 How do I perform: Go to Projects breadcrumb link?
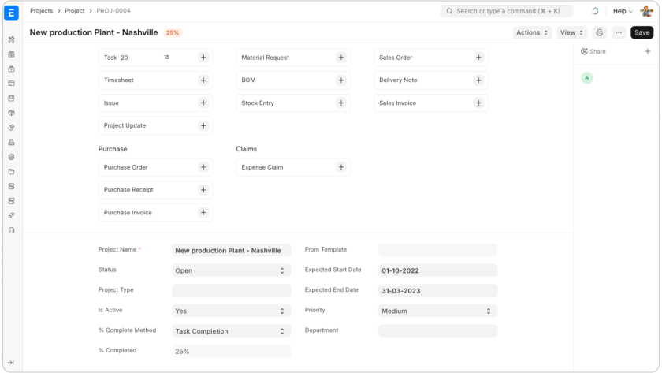41,11
